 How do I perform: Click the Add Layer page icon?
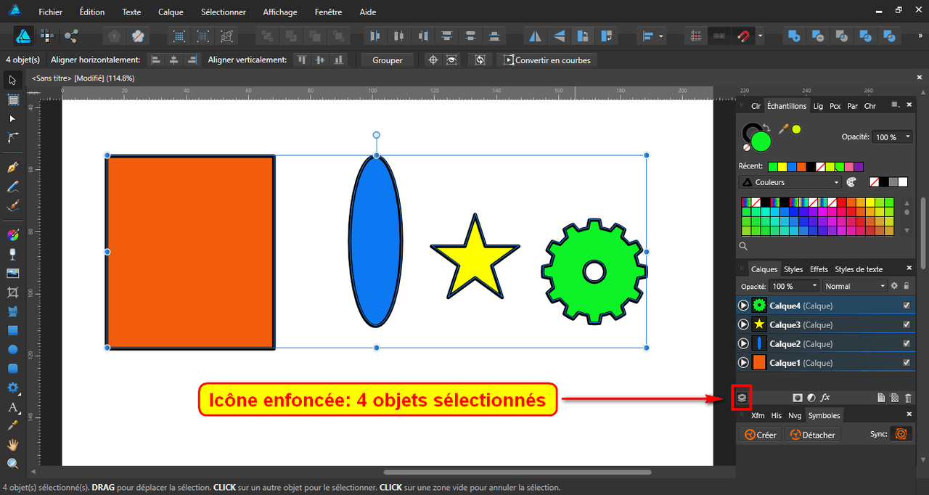point(881,398)
